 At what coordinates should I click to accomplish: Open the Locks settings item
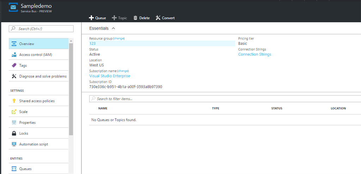tap(39, 133)
